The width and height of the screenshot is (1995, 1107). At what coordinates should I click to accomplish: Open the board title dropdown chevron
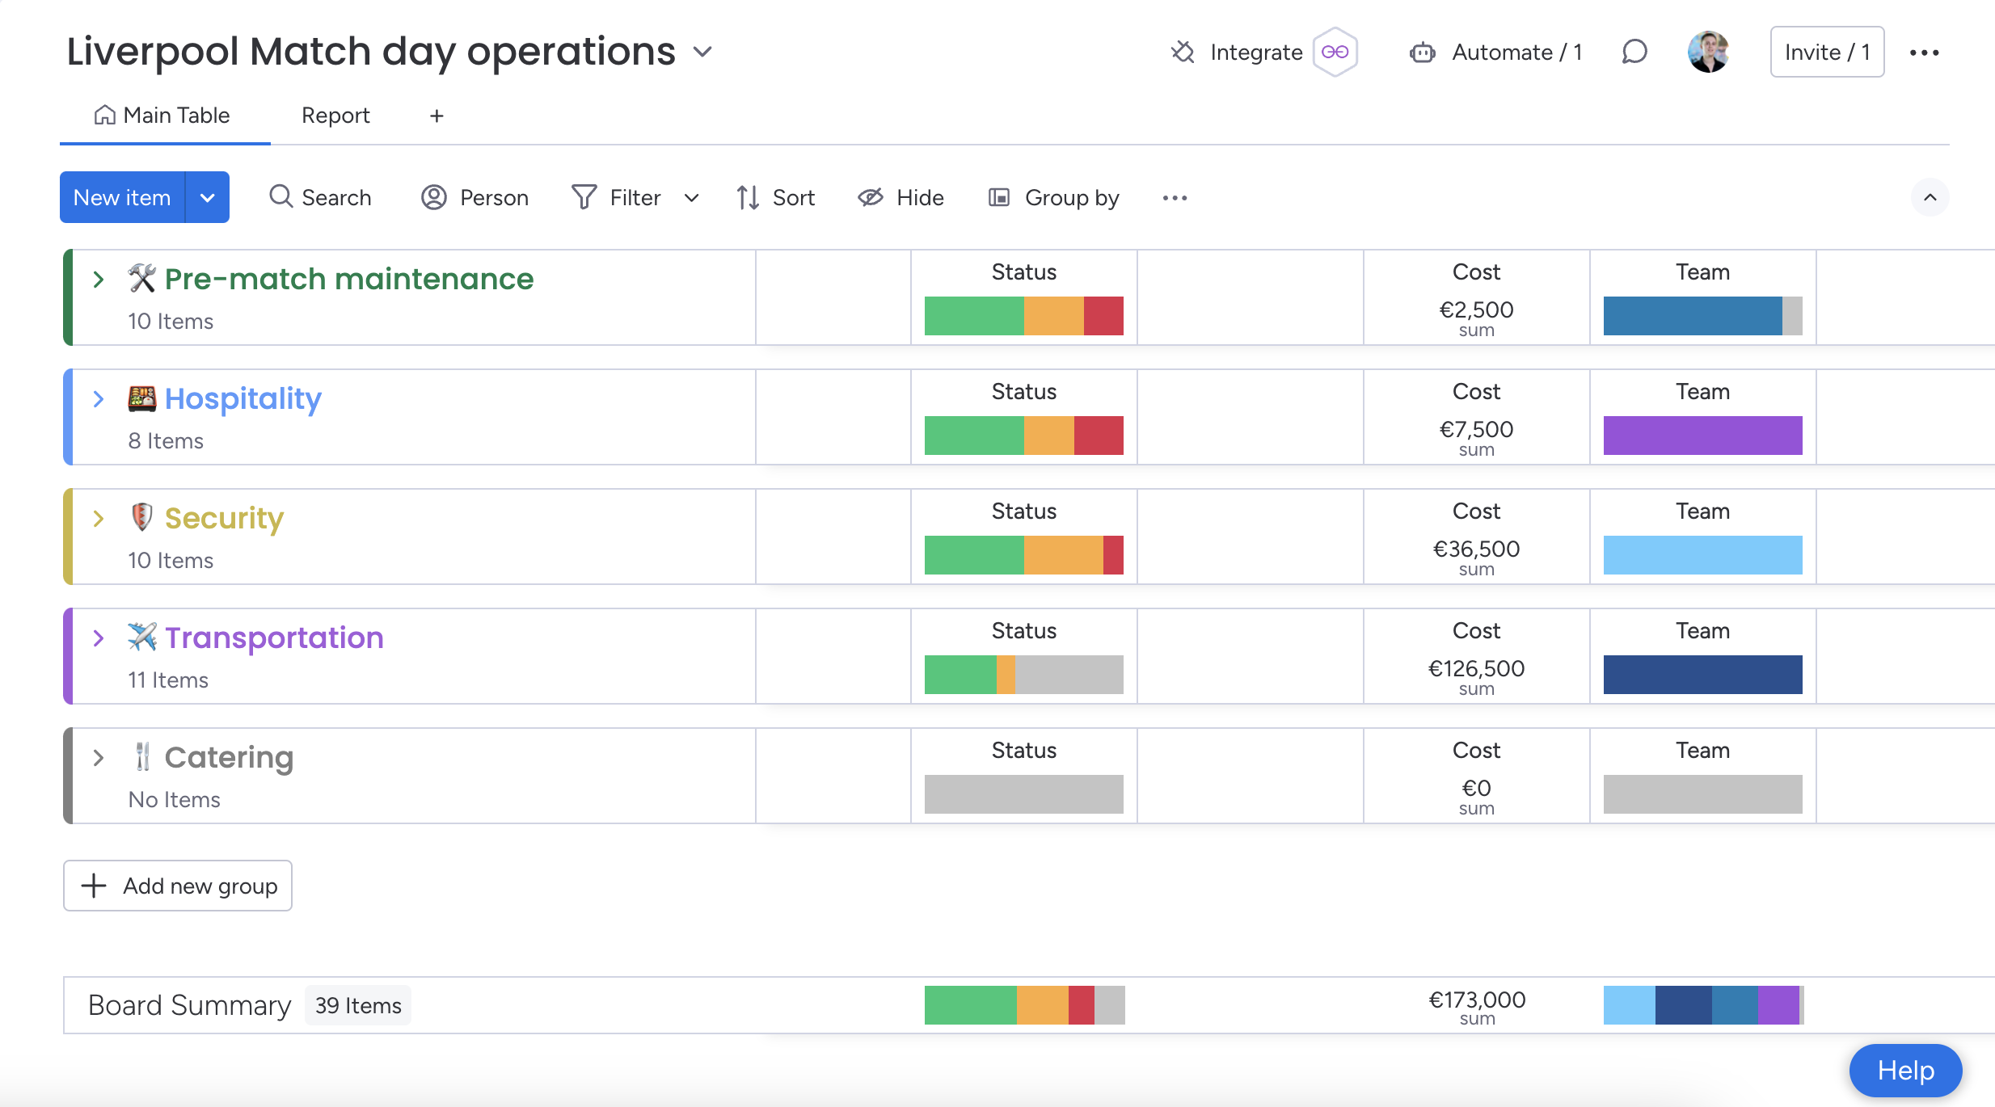click(x=702, y=53)
